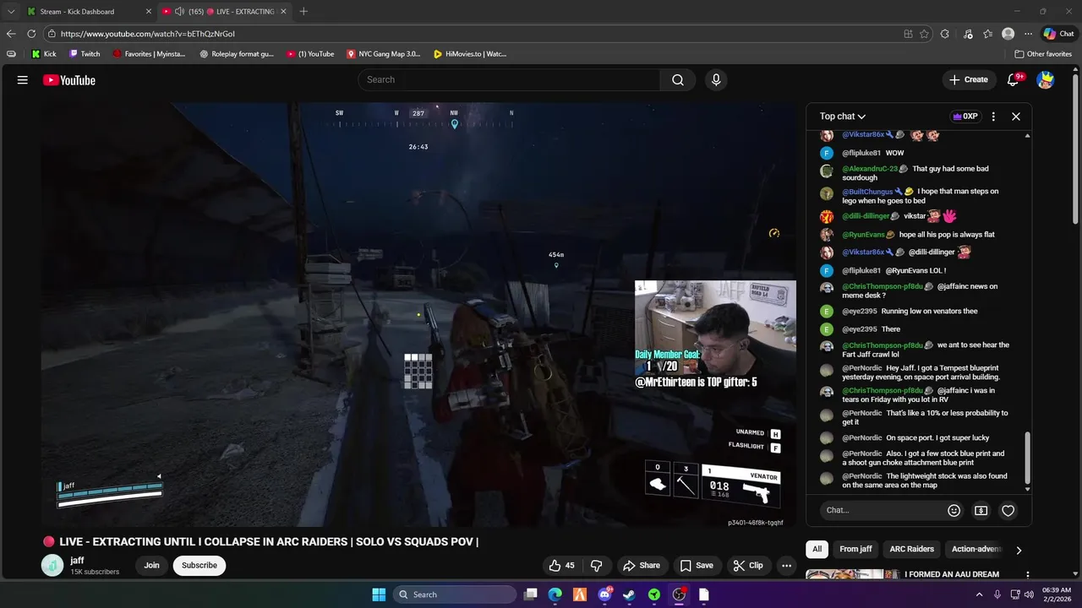Image resolution: width=1082 pixels, height=608 pixels.
Task: Click the Join membership button
Action: pyautogui.click(x=151, y=566)
